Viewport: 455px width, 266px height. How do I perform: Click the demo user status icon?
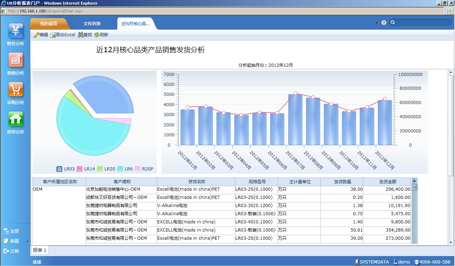(x=395, y=262)
